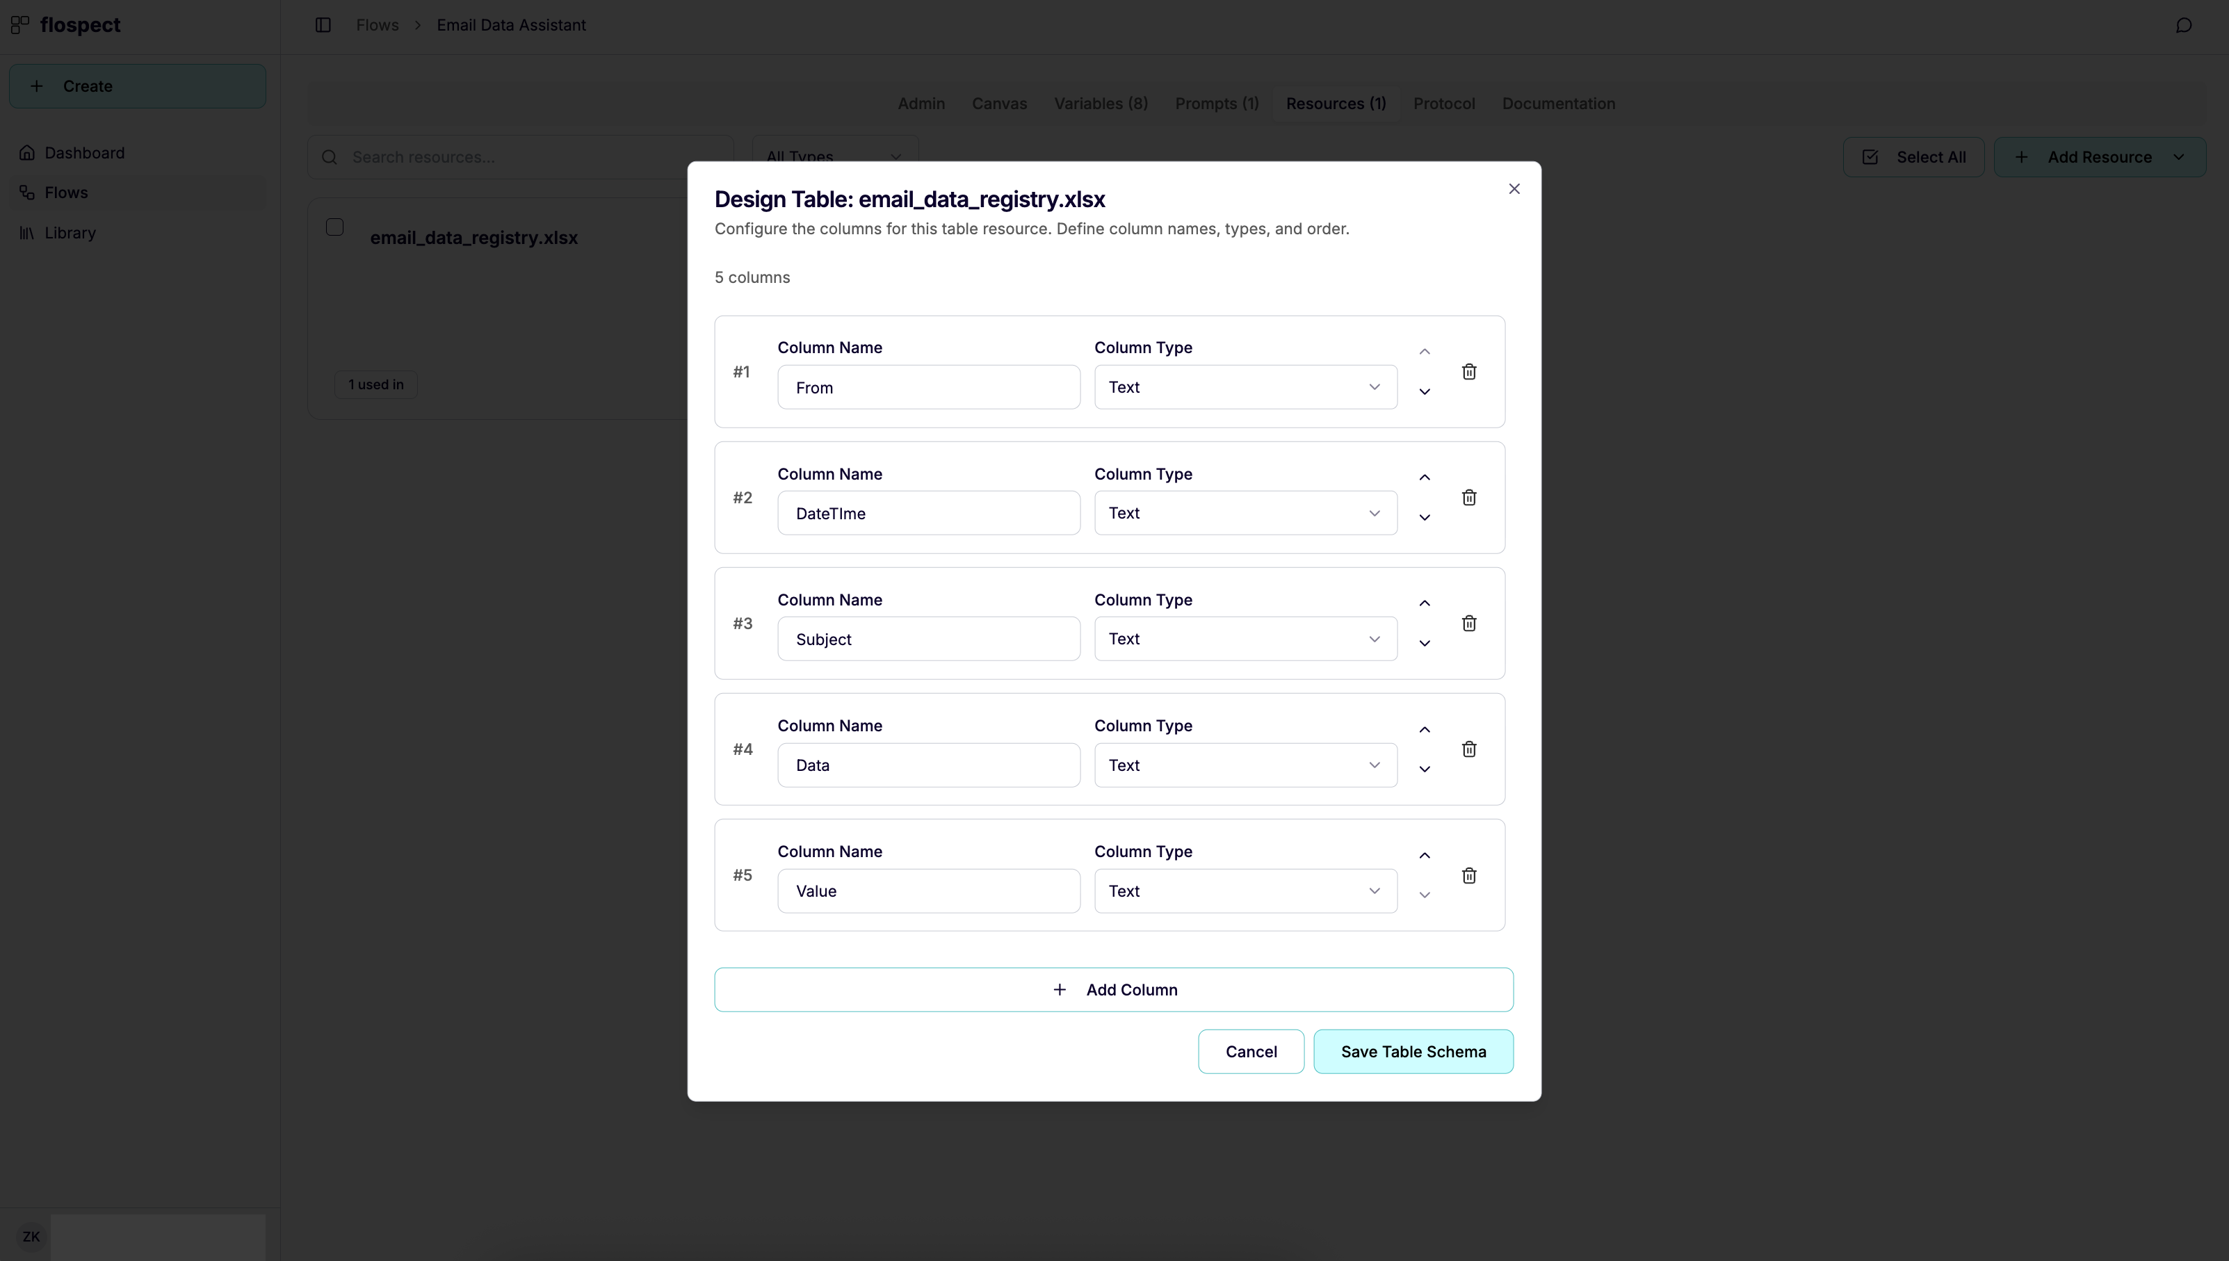Click the flospect logo icon

20,24
